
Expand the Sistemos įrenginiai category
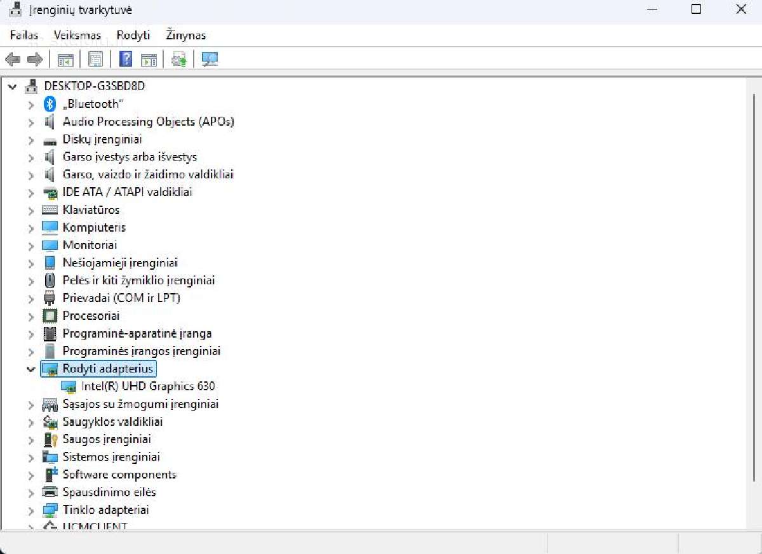tap(30, 458)
